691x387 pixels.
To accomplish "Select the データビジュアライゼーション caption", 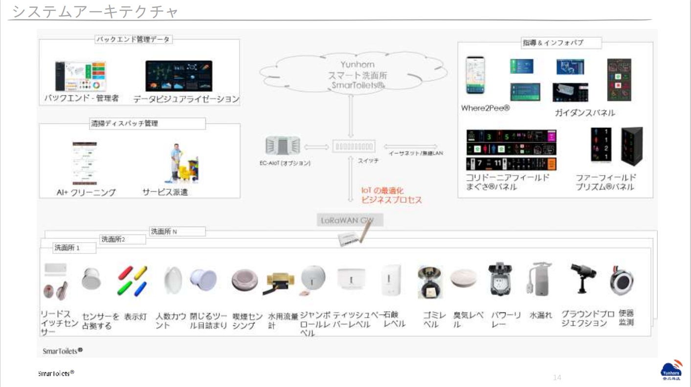I will tap(186, 99).
